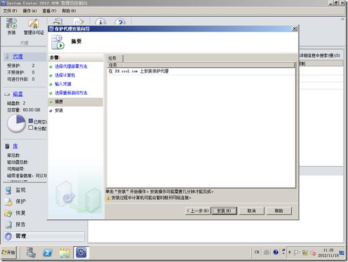The image size is (348, 262).
Task: Click the console title bar icon
Action: 3,3
